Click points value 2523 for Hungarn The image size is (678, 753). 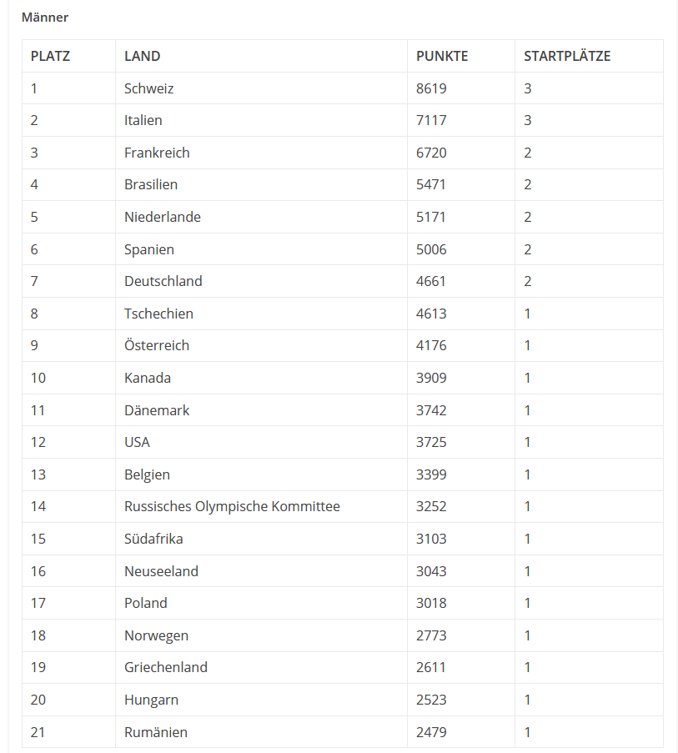[431, 700]
